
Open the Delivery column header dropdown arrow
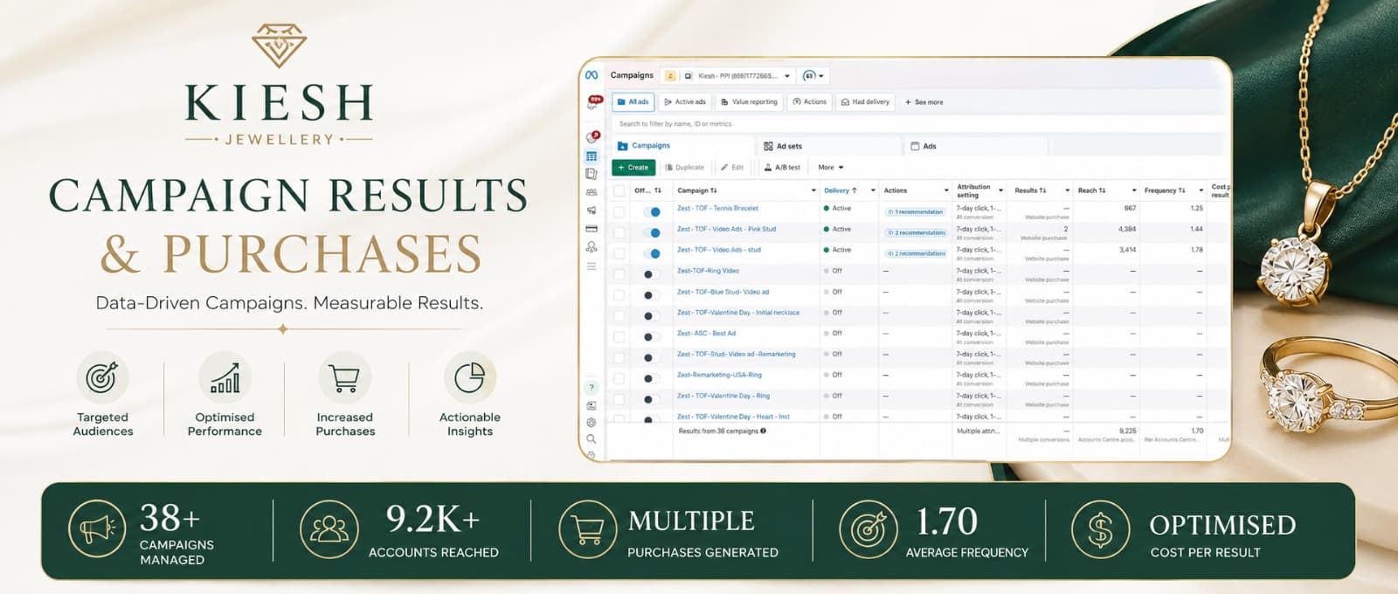873,190
